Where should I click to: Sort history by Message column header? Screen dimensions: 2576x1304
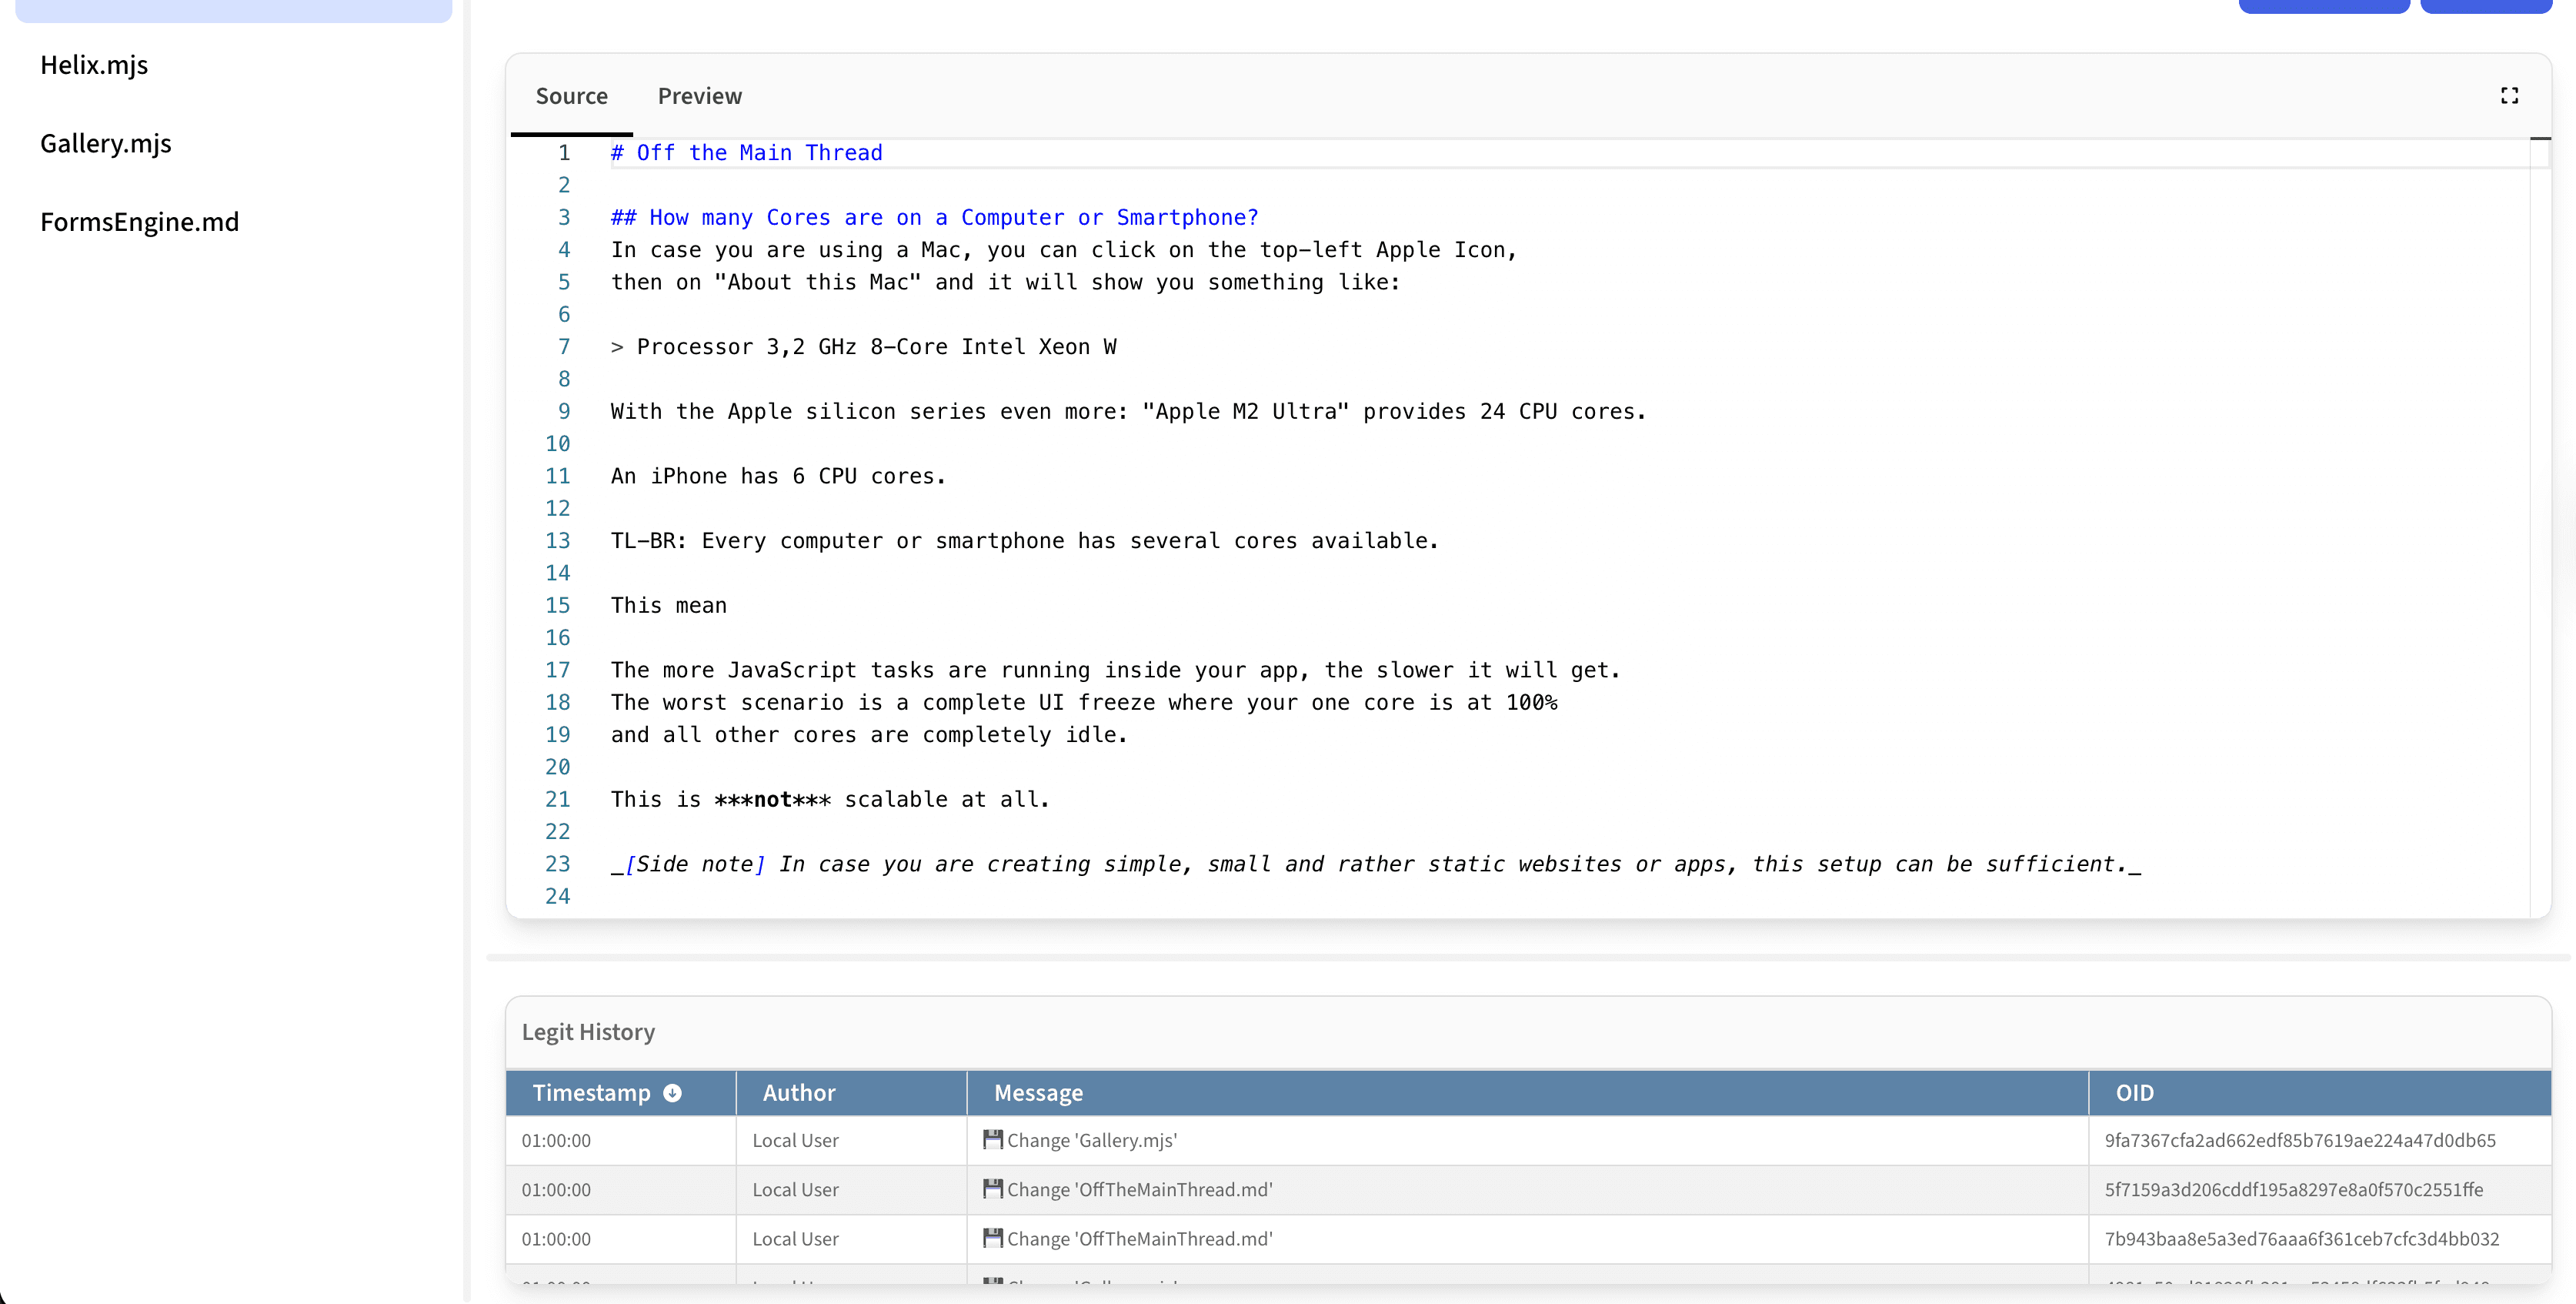pyautogui.click(x=1037, y=1093)
